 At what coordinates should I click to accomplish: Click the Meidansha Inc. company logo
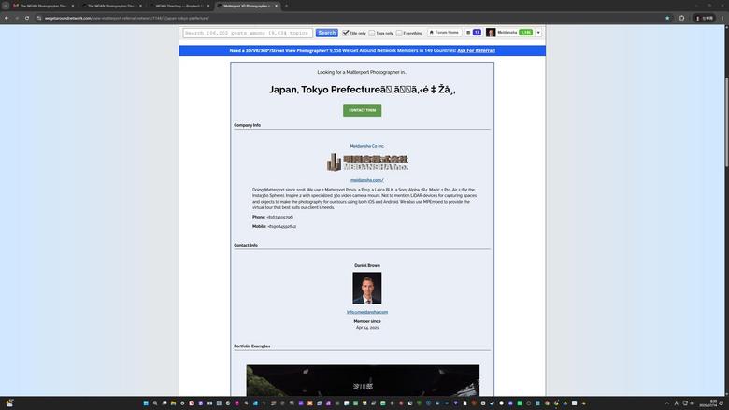tap(367, 163)
